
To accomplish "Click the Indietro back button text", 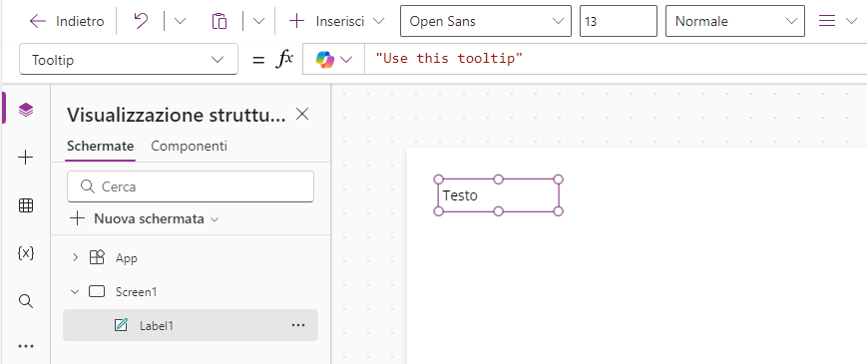I will [80, 22].
